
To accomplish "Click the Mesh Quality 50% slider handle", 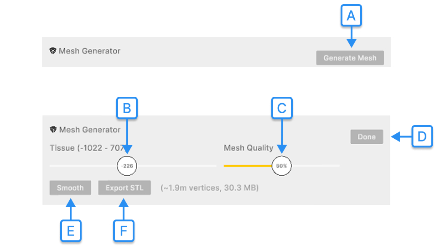I will [x=281, y=166].
